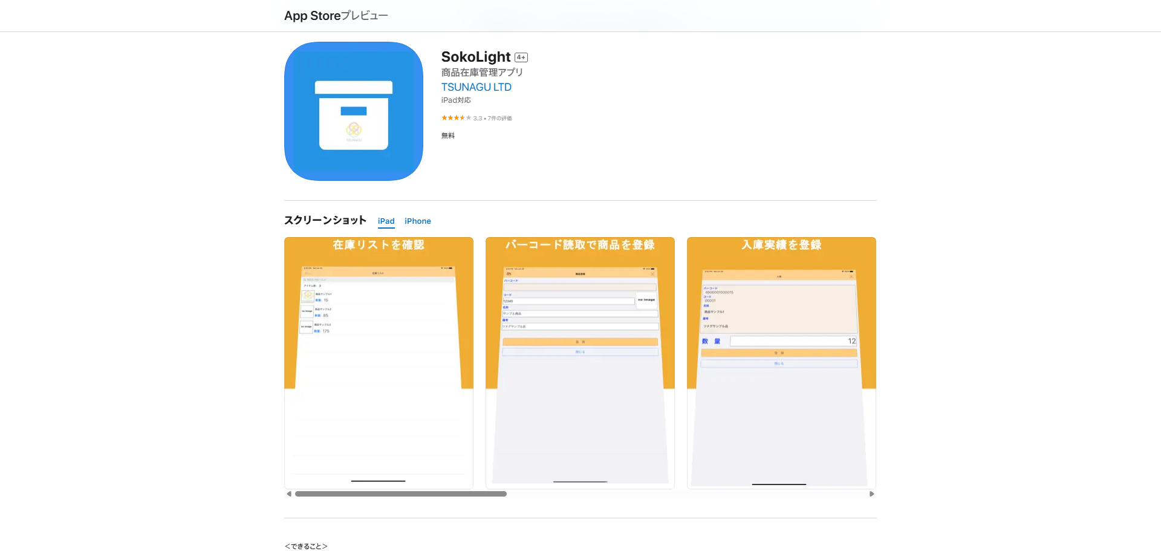Click the left scroll arrow under the screenshots
This screenshot has width=1161, height=551.
pos(289,494)
